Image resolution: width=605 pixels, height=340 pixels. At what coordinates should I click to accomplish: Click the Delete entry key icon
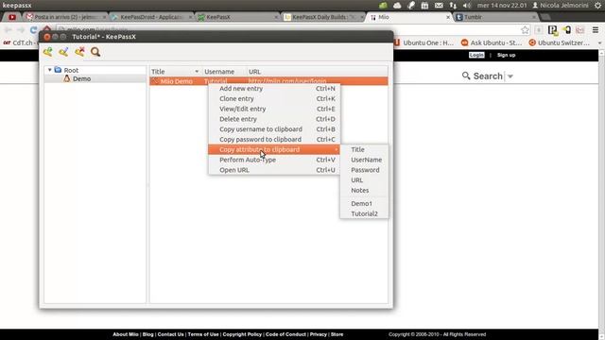click(79, 52)
